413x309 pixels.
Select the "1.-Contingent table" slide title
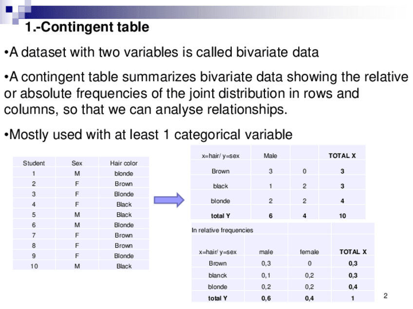(x=87, y=27)
